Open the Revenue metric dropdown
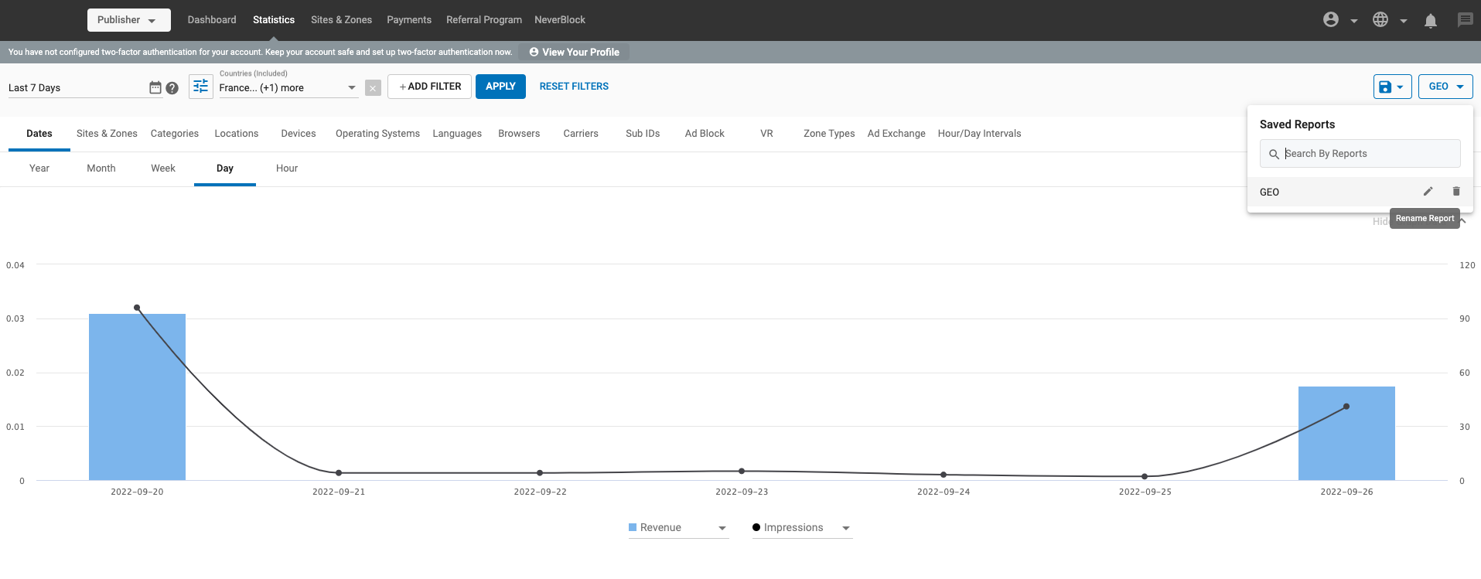 [x=722, y=528]
